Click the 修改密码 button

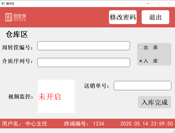click(123, 17)
